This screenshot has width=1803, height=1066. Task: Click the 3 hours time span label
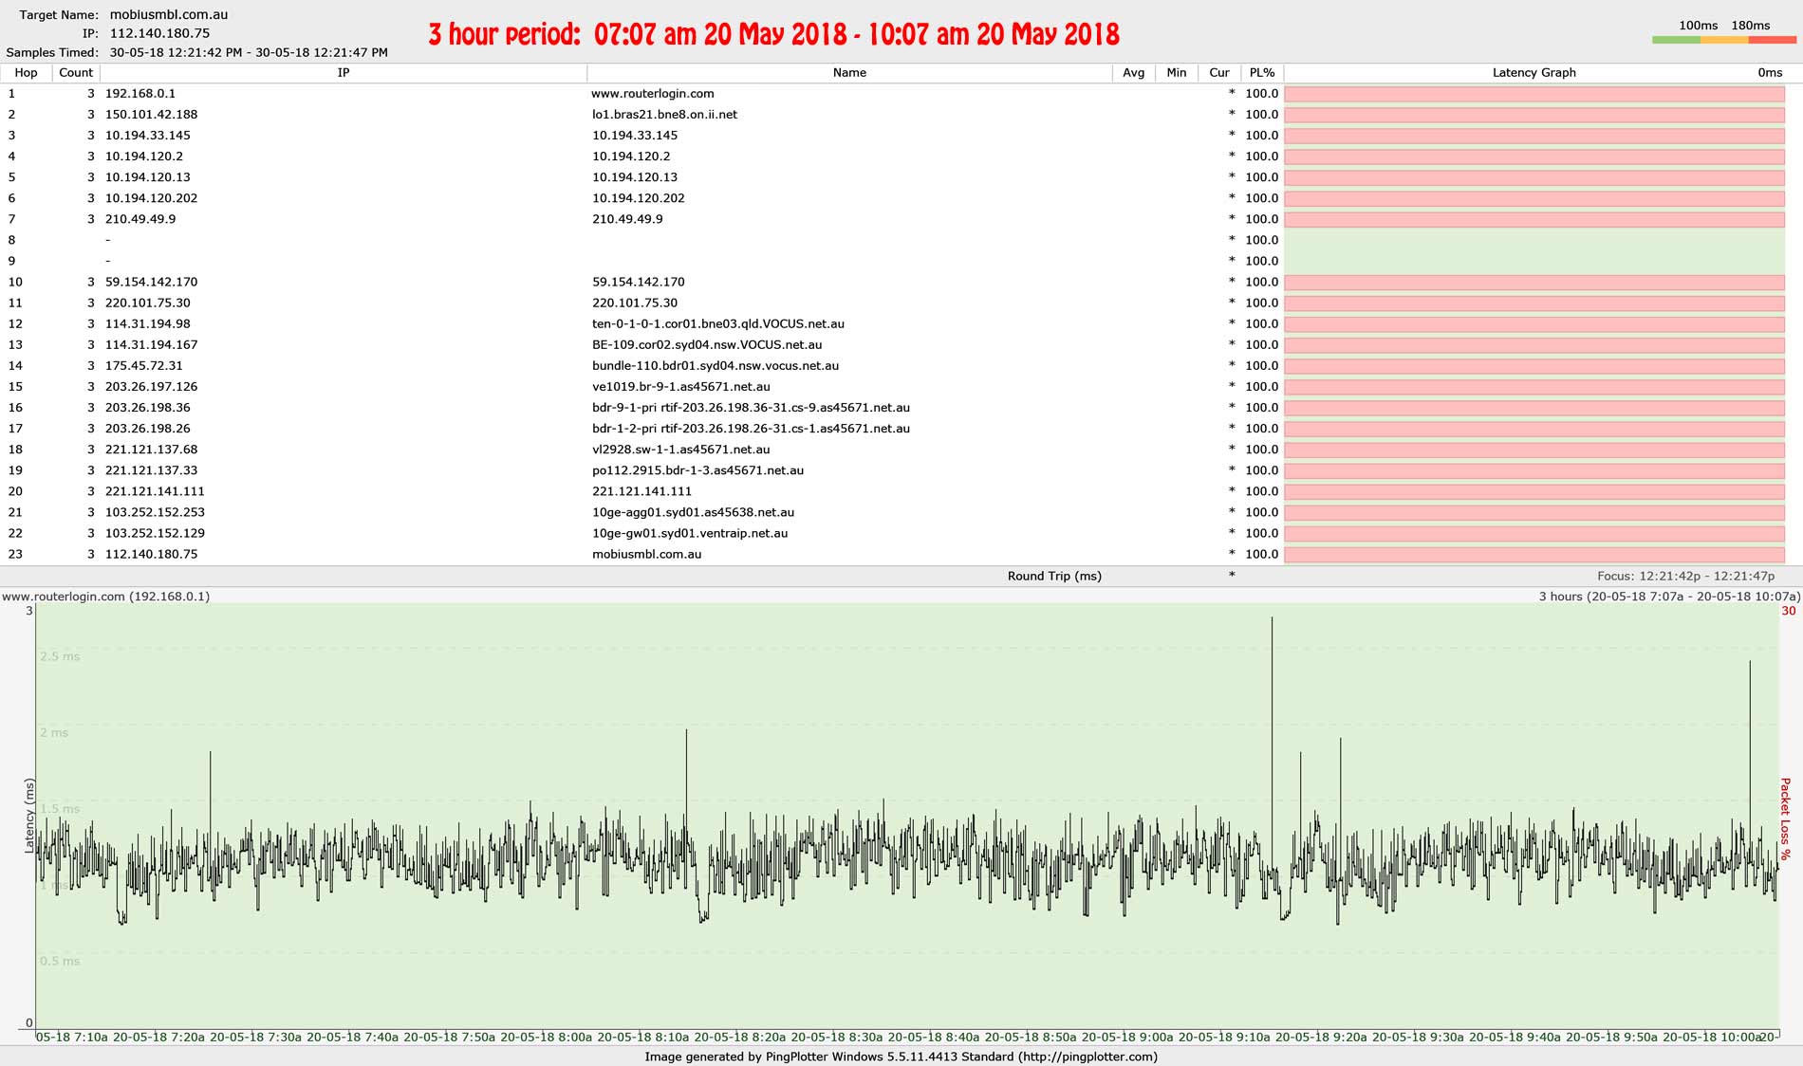(x=1669, y=596)
